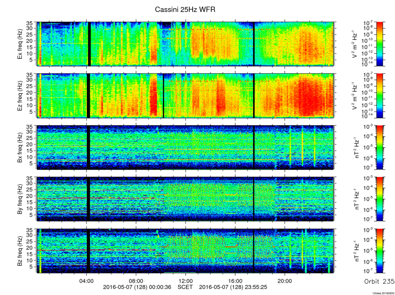Click the 12:00 time axis tick label

coord(186,281)
